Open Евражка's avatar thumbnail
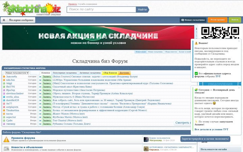Screen dimensions: 243x152 tap(146, 149)
